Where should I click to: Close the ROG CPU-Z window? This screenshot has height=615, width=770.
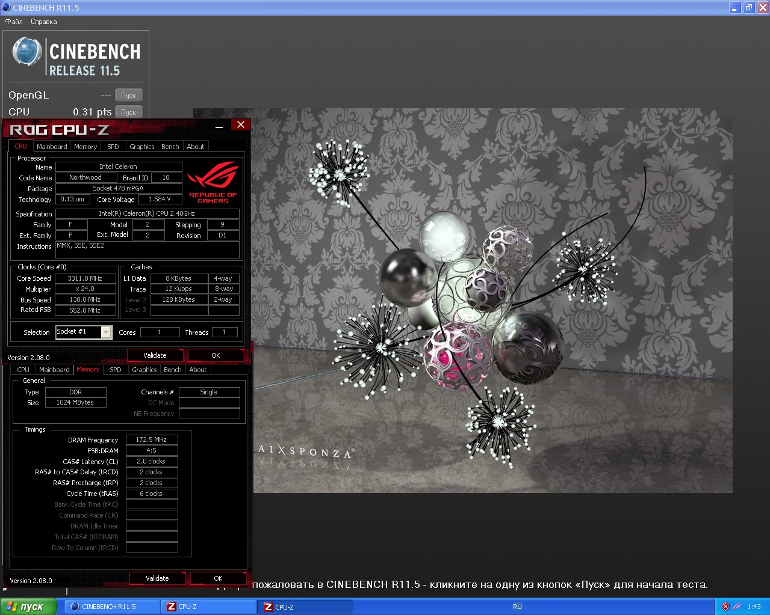pyautogui.click(x=241, y=124)
